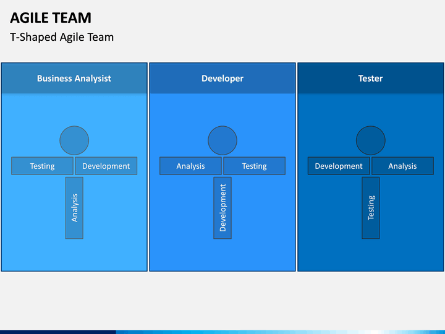Select the vertical Development bar in Developer panel
The image size is (445, 334).
pyautogui.click(x=222, y=208)
